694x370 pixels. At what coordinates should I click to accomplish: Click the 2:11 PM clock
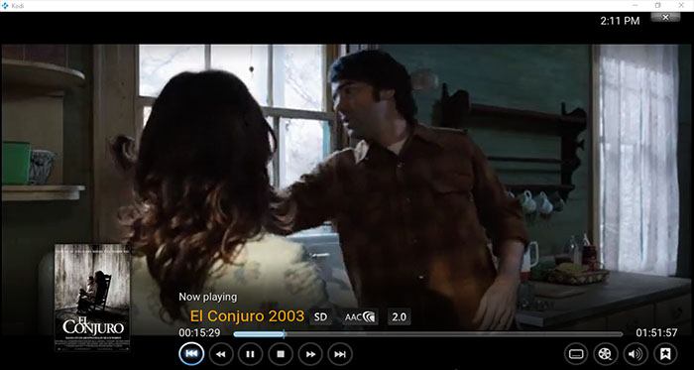[x=620, y=21]
